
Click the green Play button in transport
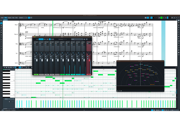[x=161, y=18]
